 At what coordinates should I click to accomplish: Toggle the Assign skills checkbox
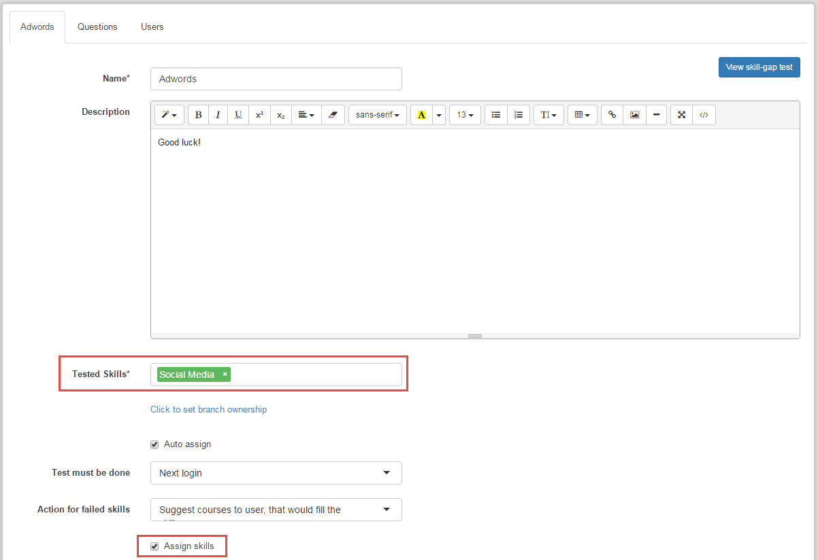tap(154, 546)
